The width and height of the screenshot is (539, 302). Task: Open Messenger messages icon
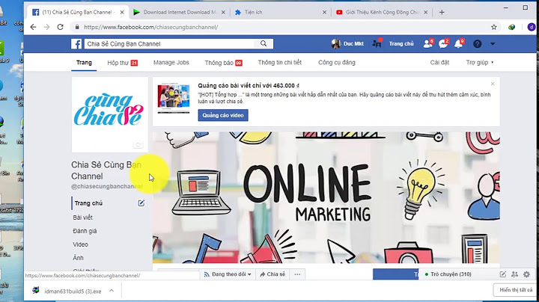443,43
